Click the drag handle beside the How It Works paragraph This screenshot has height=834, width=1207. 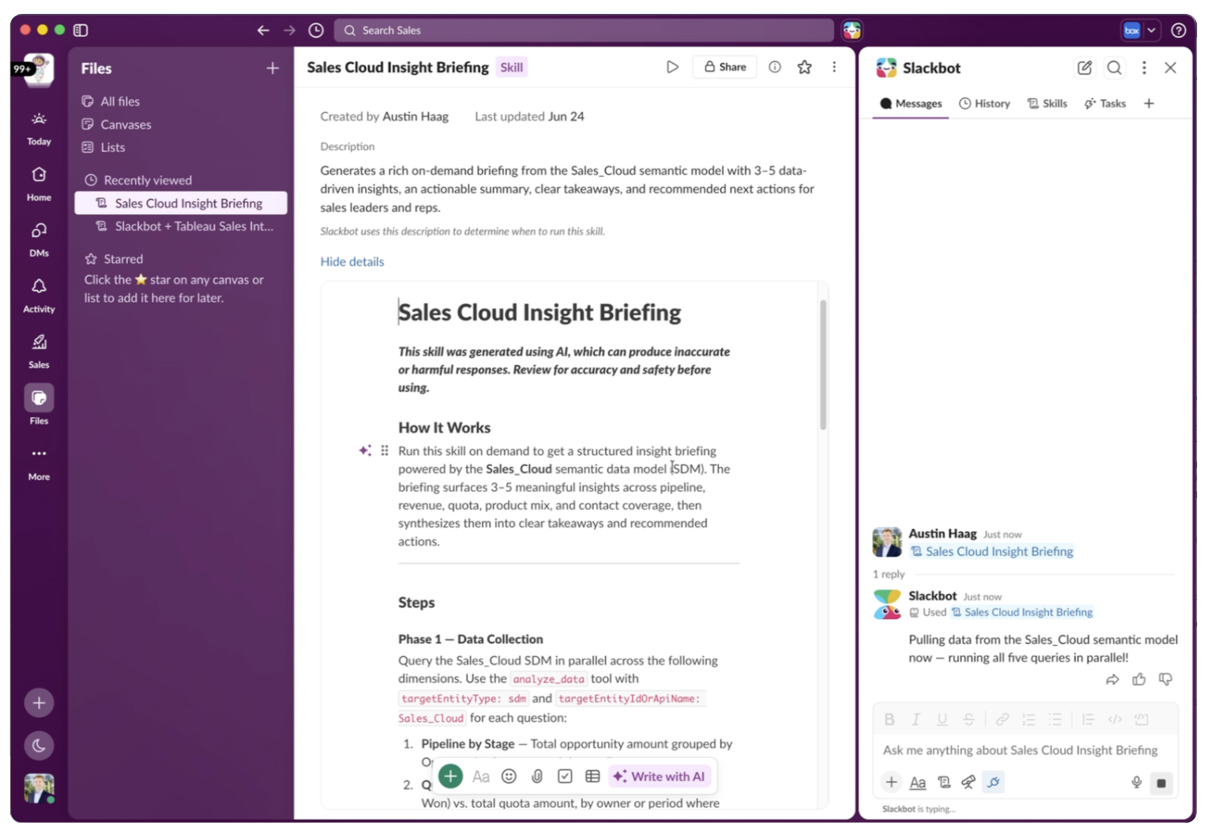pyautogui.click(x=385, y=450)
